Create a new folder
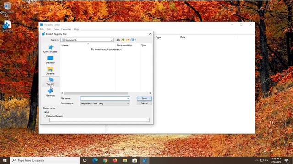This screenshot has width=293, height=164. 128,40
